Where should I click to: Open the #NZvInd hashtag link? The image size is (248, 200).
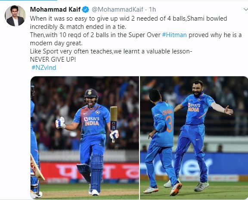(x=44, y=68)
